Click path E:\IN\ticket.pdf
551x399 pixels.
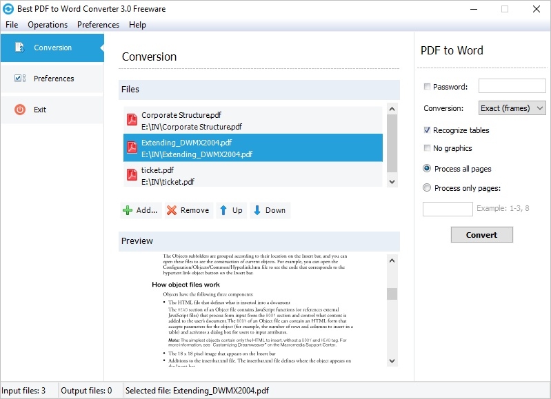168,182
